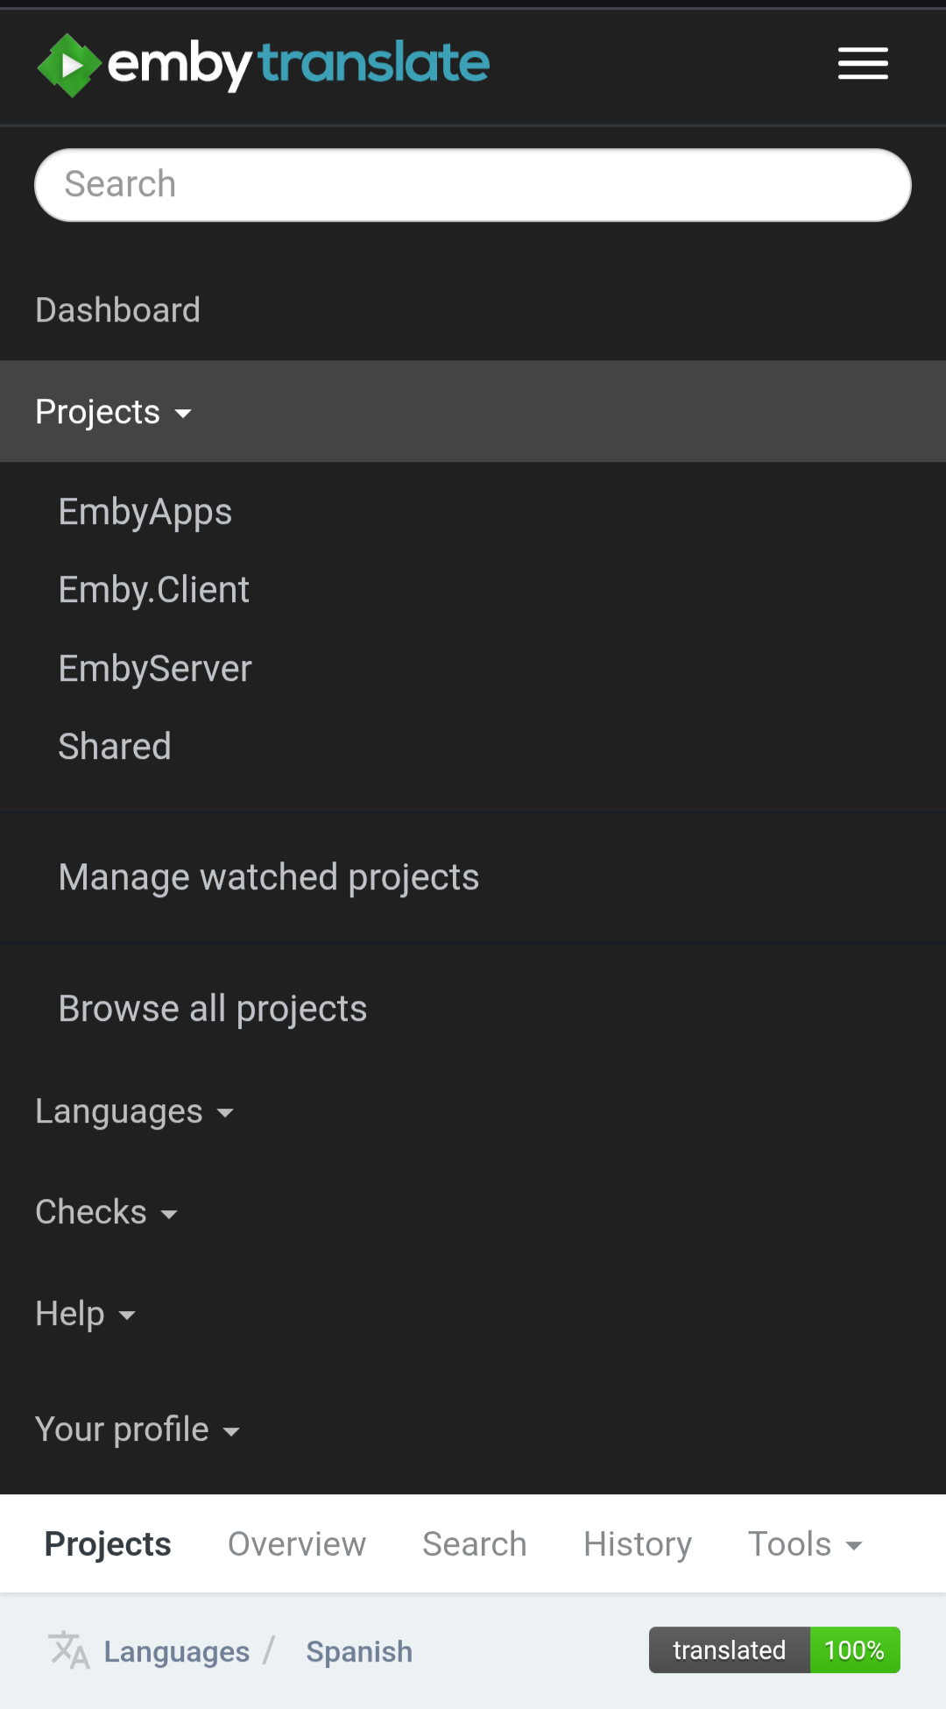Click the translate languages icon in breadcrumb
The image size is (946, 1709).
[68, 1651]
